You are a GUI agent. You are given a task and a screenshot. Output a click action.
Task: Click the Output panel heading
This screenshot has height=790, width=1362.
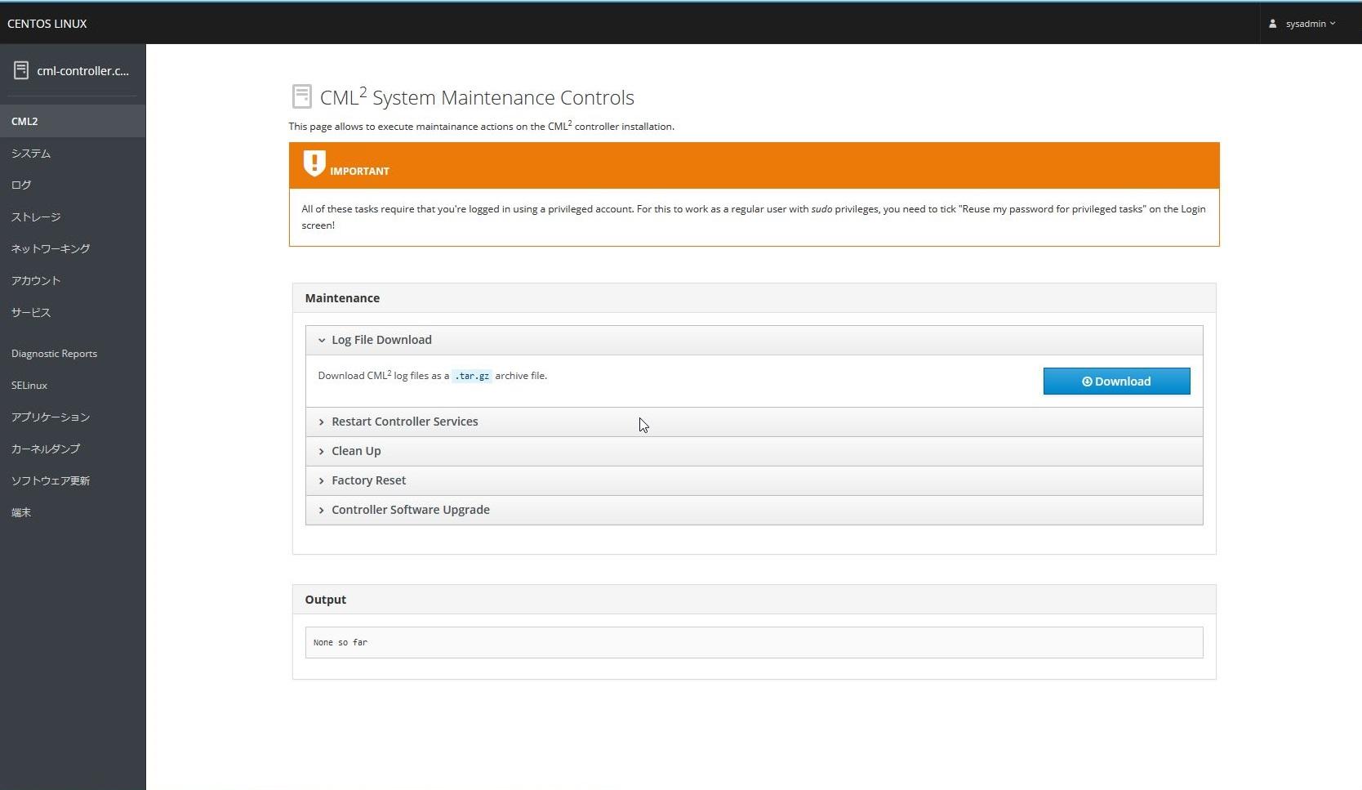point(326,600)
